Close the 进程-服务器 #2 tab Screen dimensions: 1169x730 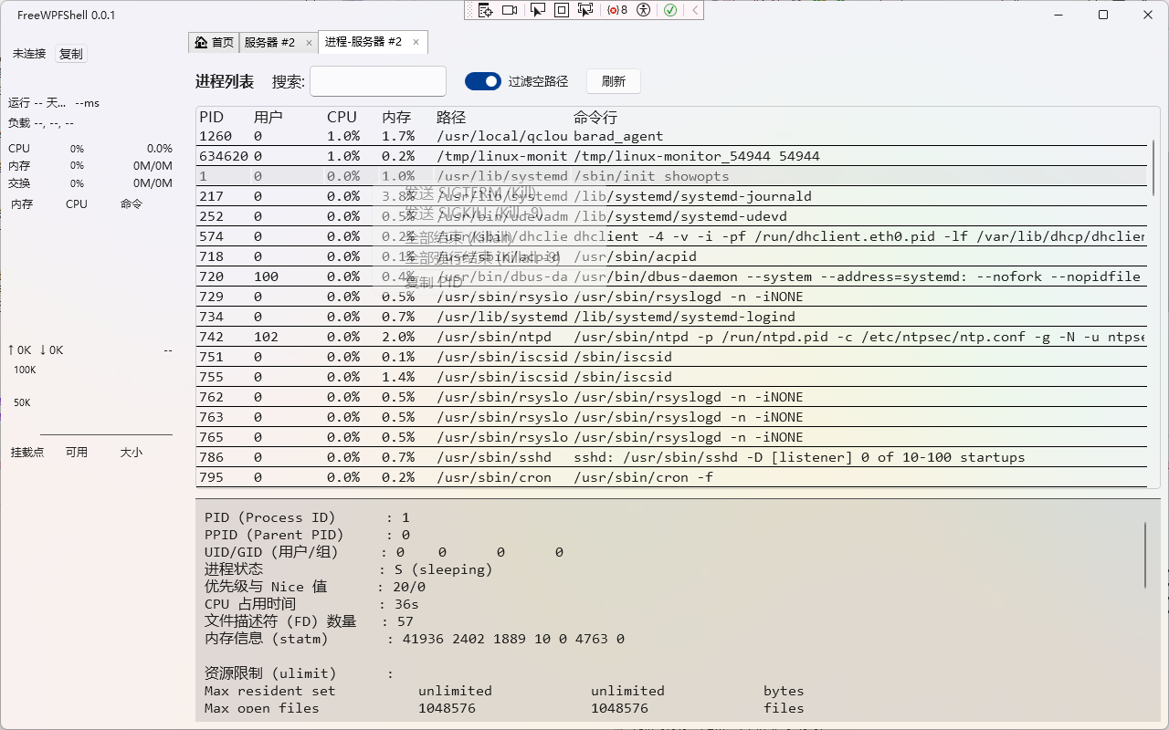(x=416, y=42)
